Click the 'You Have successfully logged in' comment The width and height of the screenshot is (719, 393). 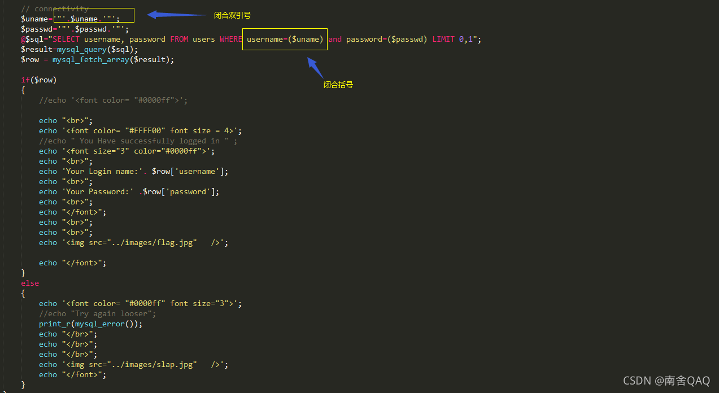pyautogui.click(x=138, y=141)
